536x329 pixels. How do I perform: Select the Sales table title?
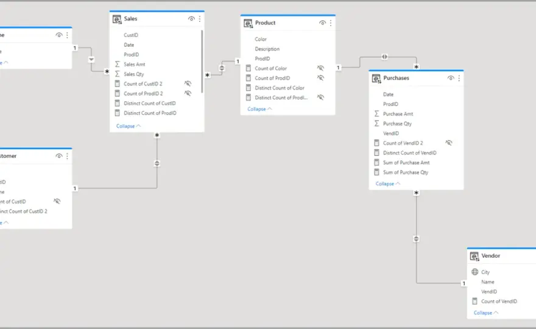(x=130, y=19)
